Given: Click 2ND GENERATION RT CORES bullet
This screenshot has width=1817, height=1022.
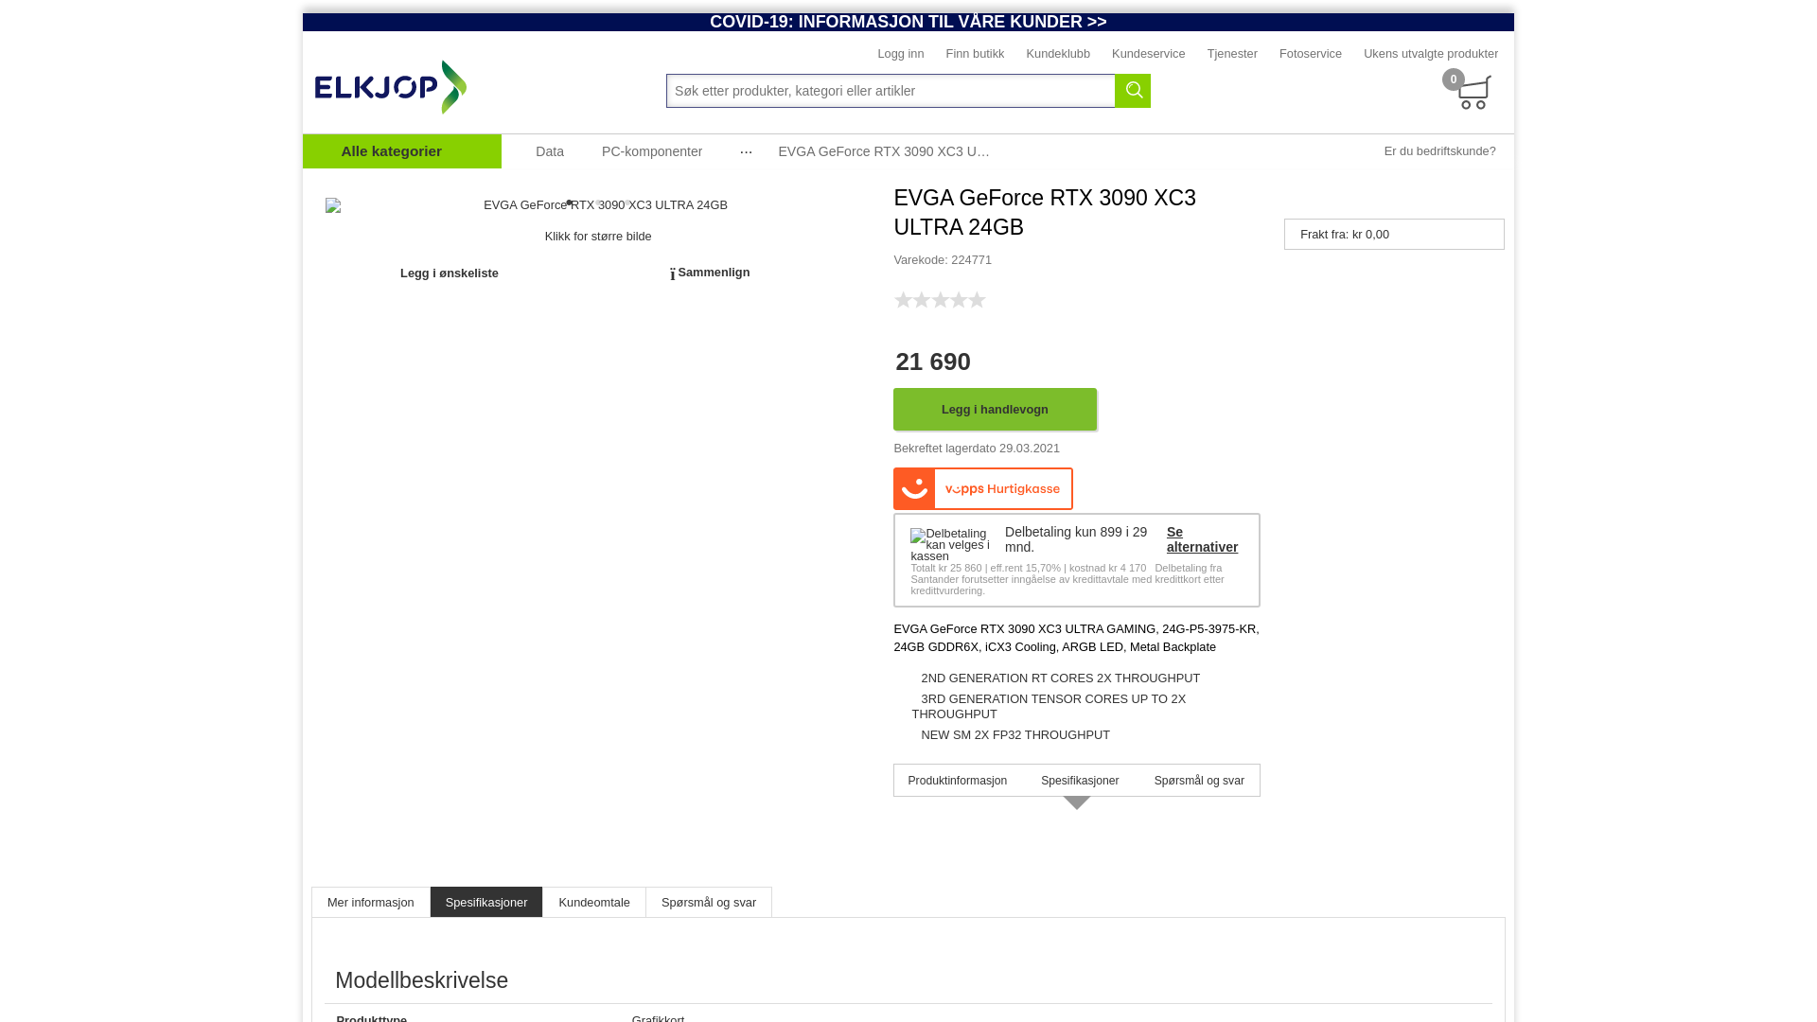Looking at the screenshot, I should click(1060, 678).
